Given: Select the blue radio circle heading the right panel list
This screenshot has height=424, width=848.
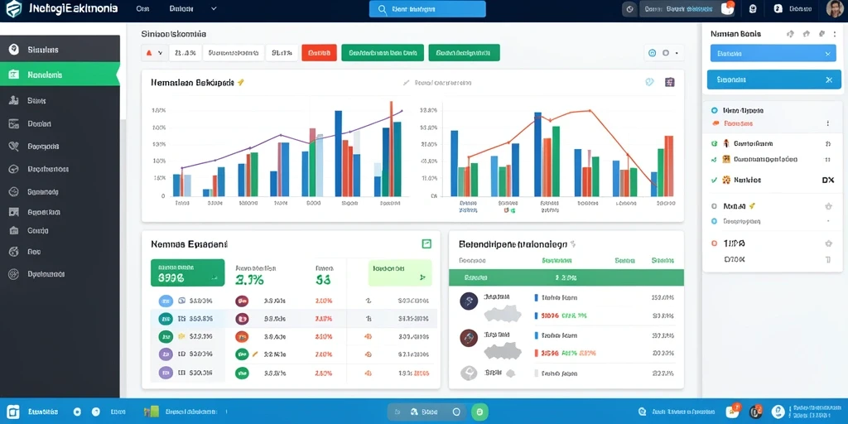Looking at the screenshot, I should coord(714,110).
